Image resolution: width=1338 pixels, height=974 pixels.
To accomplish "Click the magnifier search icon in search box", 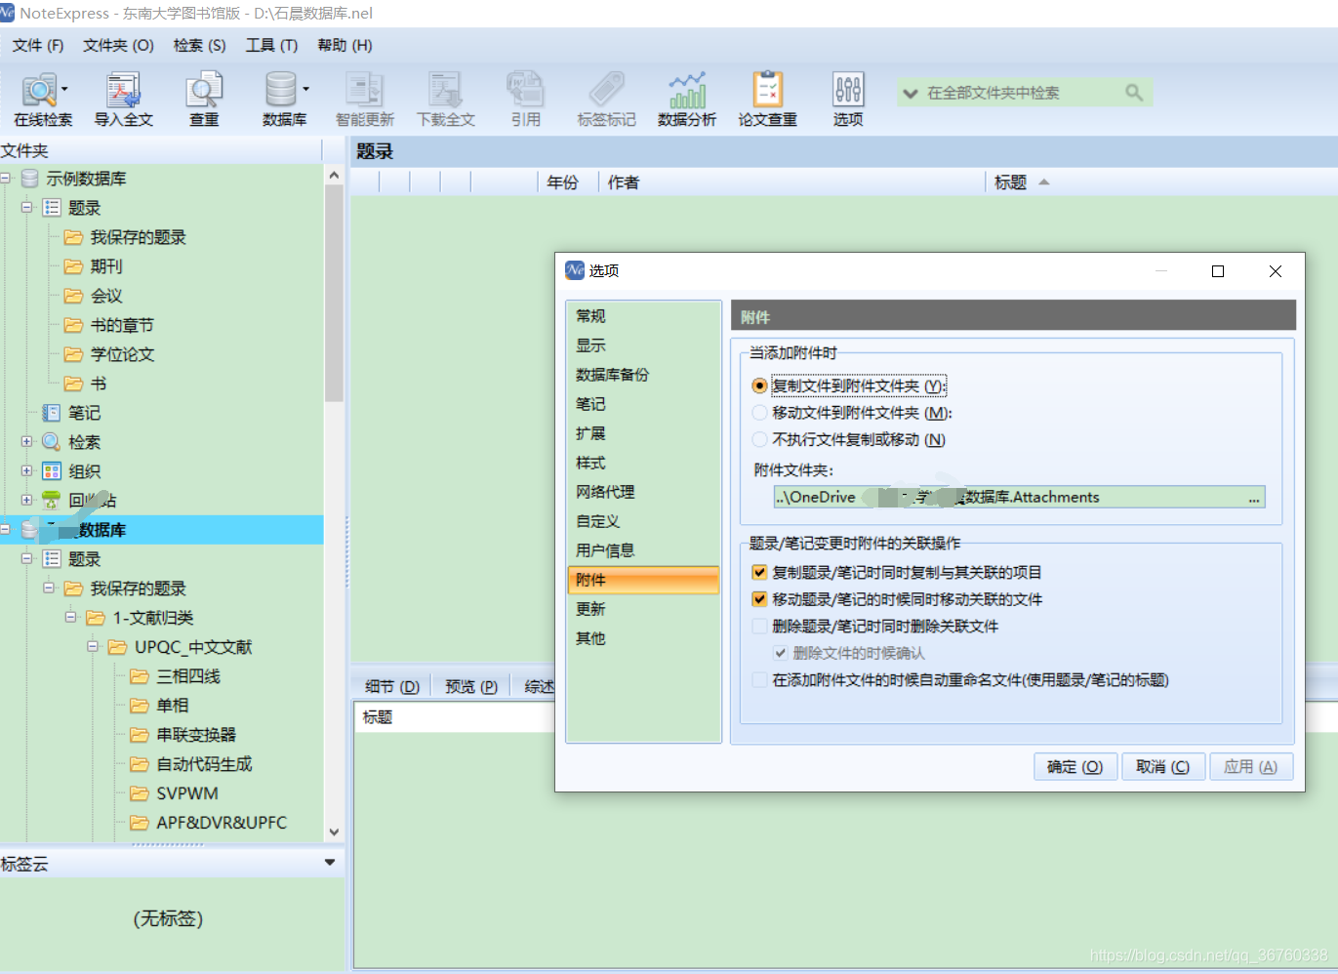I will click(x=1134, y=93).
